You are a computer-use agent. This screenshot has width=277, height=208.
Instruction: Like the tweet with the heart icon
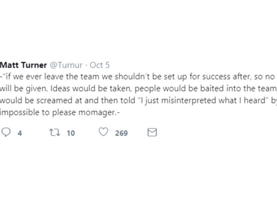[104, 132]
